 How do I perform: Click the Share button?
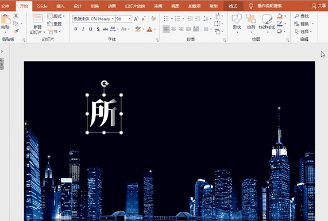coord(319,6)
